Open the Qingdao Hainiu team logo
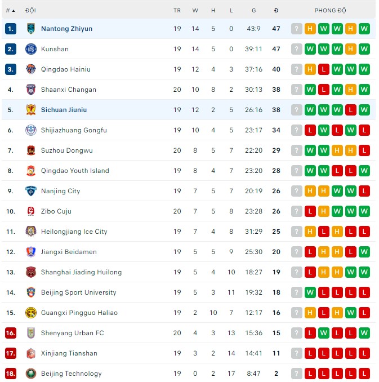 tap(31, 69)
